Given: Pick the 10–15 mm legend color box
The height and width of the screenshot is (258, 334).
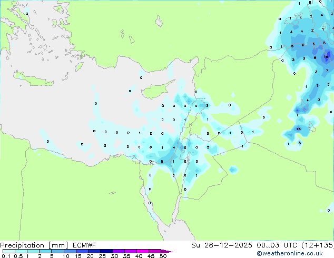Looking at the screenshot, I should 70,251.
